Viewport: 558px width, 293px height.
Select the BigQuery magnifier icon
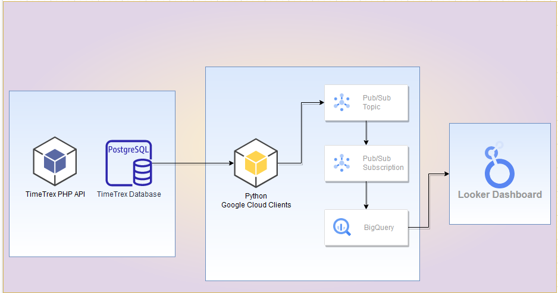click(x=342, y=227)
